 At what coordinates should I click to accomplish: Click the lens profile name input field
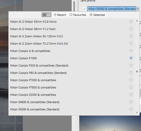tap(112, 9)
